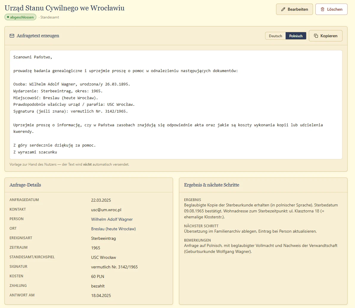Click the Anfragetext erzeugen section title

tap(38, 36)
